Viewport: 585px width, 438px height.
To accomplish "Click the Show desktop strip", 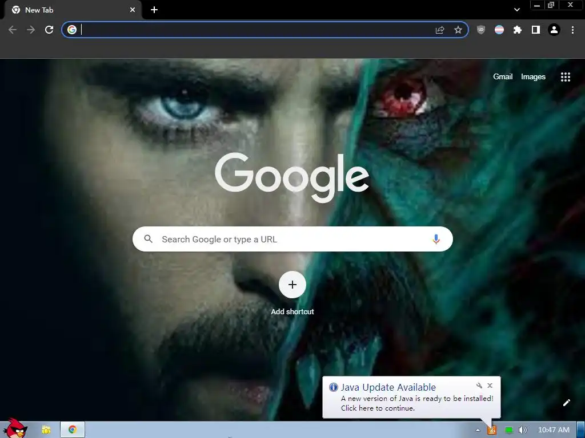I will click(580, 430).
